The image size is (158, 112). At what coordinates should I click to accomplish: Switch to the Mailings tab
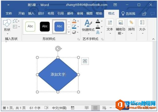(x=70, y=13)
